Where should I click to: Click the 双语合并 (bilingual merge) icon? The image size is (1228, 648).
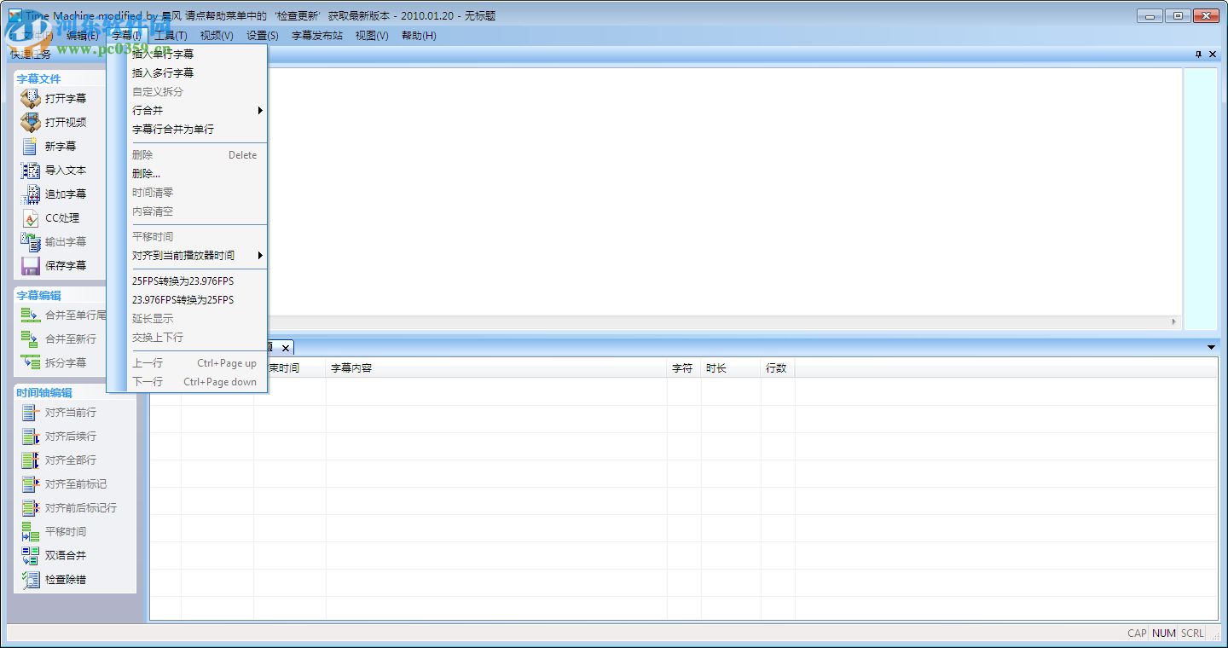[31, 555]
